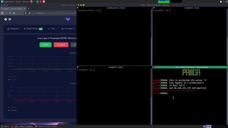Expand the Live Layer 4 dropdown

point(69,29)
